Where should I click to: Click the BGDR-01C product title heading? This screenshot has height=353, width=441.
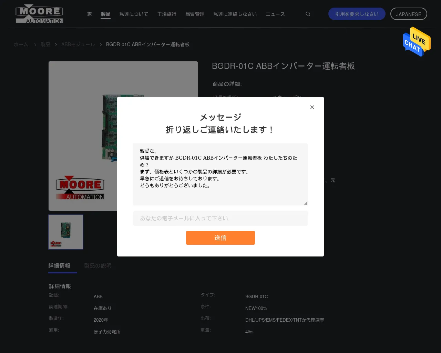[x=283, y=66]
